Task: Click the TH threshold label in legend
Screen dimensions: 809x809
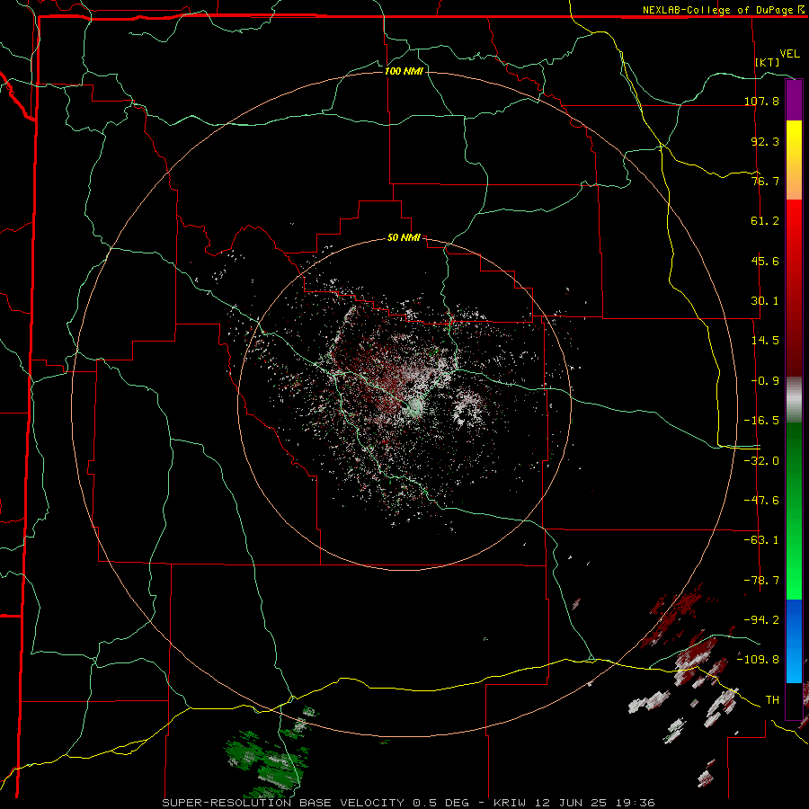Action: [772, 700]
